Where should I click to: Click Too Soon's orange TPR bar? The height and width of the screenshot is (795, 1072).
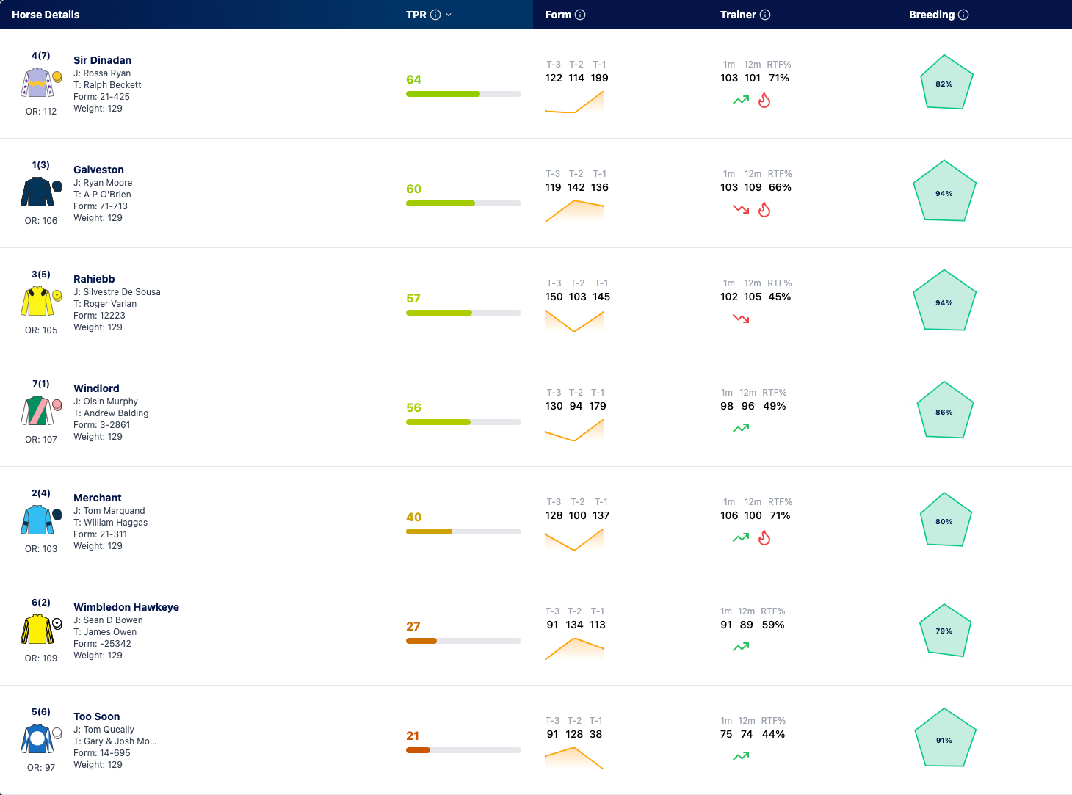(463, 750)
